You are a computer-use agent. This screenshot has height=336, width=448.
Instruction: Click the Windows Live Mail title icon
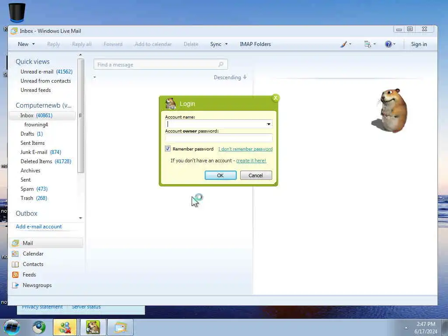[14, 31]
